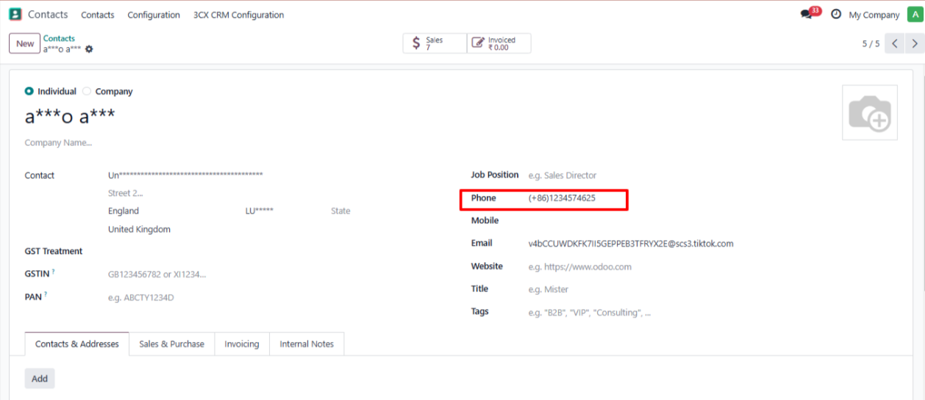The image size is (925, 400).
Task: Open the Sales smart button
Action: click(435, 43)
